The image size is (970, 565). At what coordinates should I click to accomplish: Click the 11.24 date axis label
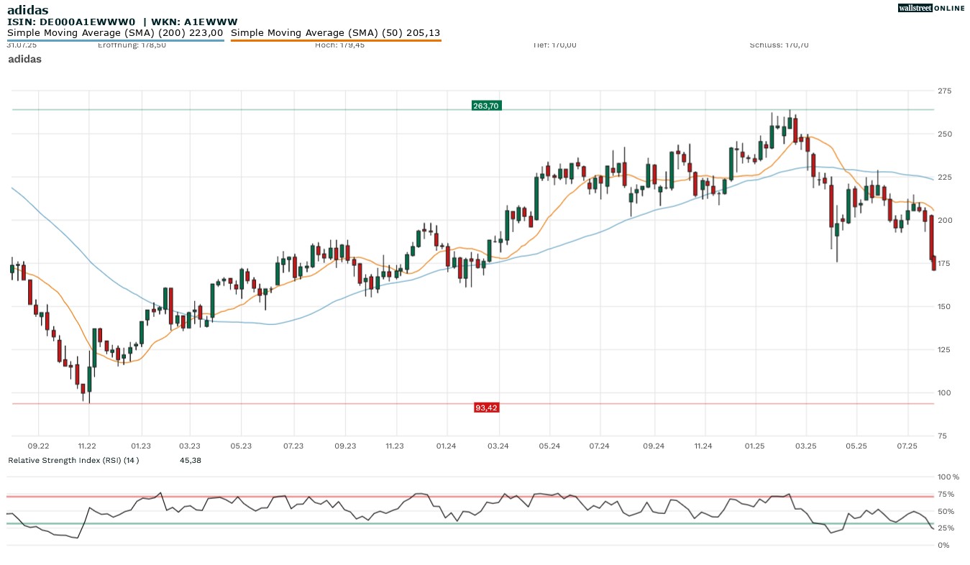coord(703,446)
